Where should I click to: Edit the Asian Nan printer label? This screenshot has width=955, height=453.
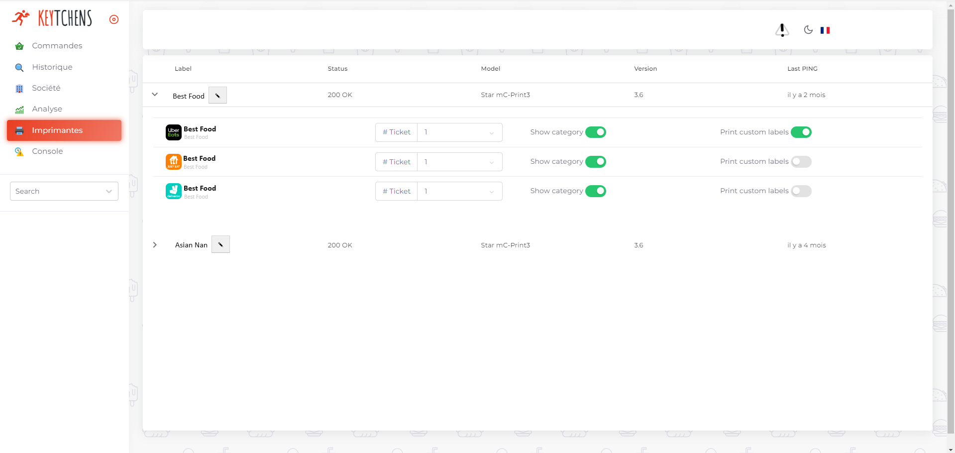click(x=220, y=244)
